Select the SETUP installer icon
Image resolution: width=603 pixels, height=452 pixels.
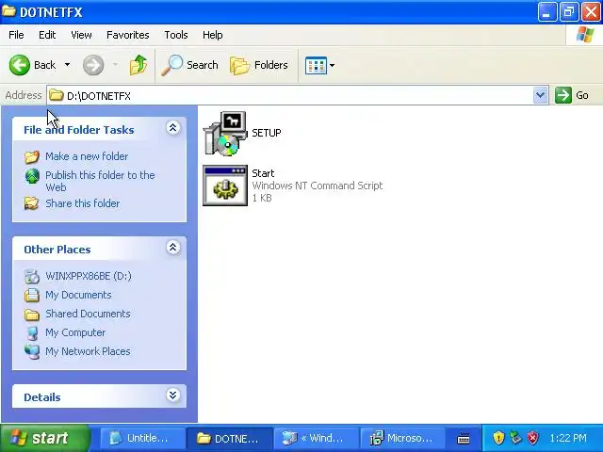[x=225, y=134]
